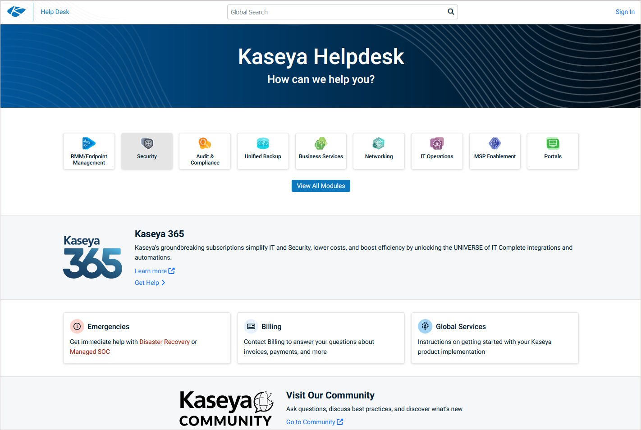
Task: Open Audit & Compliance module icon
Action: pos(205,143)
